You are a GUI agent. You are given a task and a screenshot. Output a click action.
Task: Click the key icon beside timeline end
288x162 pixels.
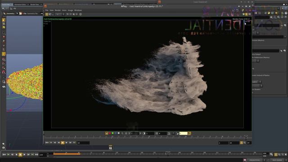(271, 154)
